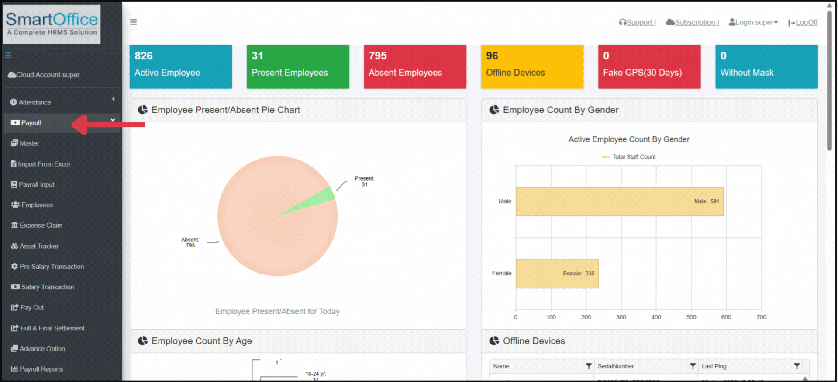The width and height of the screenshot is (838, 382).
Task: Click the filter icon on Last Ping column
Action: (x=797, y=366)
